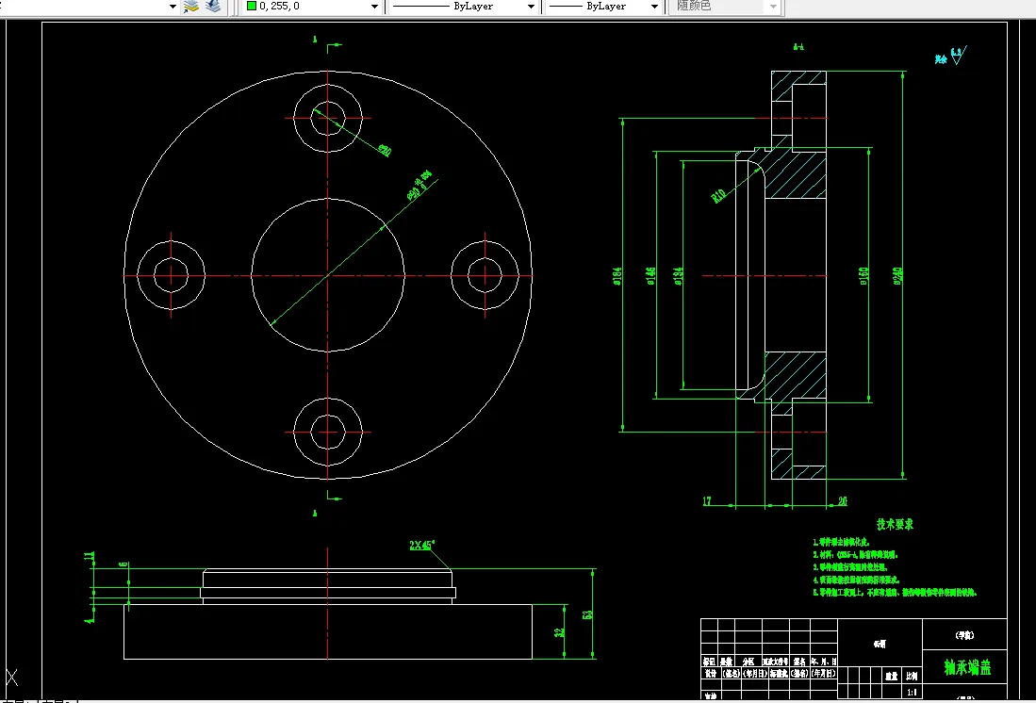Select the 17 width dimension text
The image size is (1036, 703).
(707, 501)
